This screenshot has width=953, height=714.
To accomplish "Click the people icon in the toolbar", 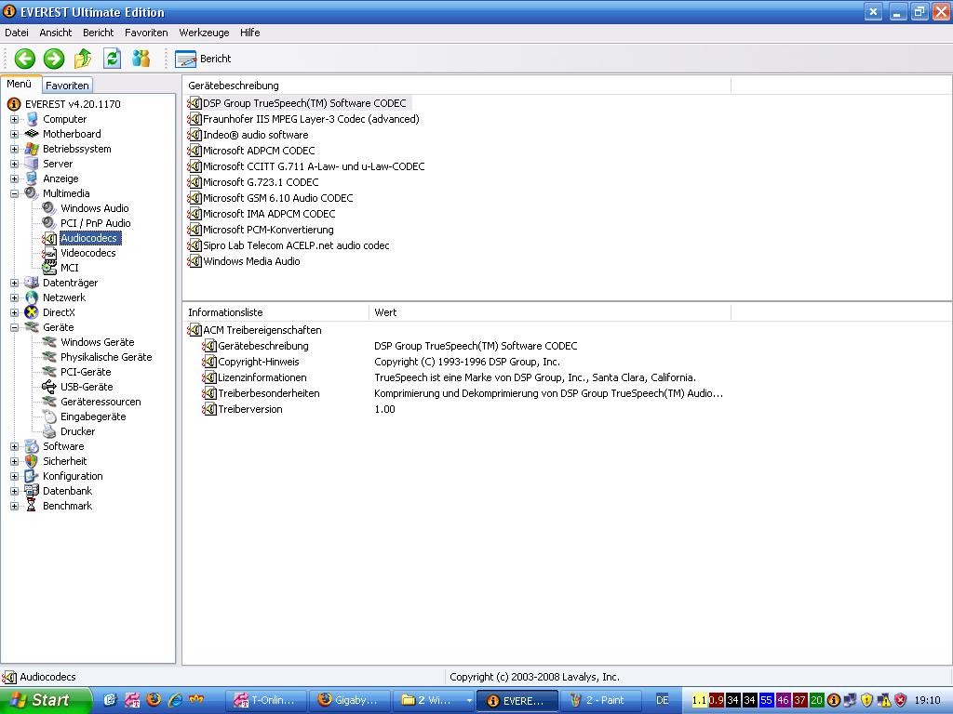I will click(x=141, y=59).
